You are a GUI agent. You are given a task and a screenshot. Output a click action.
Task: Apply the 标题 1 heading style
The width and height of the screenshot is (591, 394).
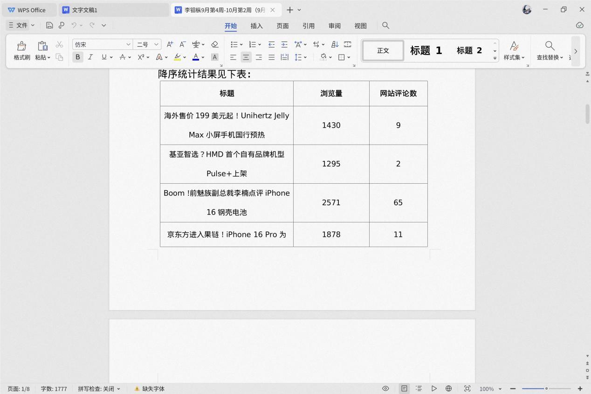point(426,50)
